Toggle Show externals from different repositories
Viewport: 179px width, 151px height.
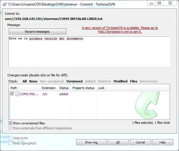[x=10, y=128]
